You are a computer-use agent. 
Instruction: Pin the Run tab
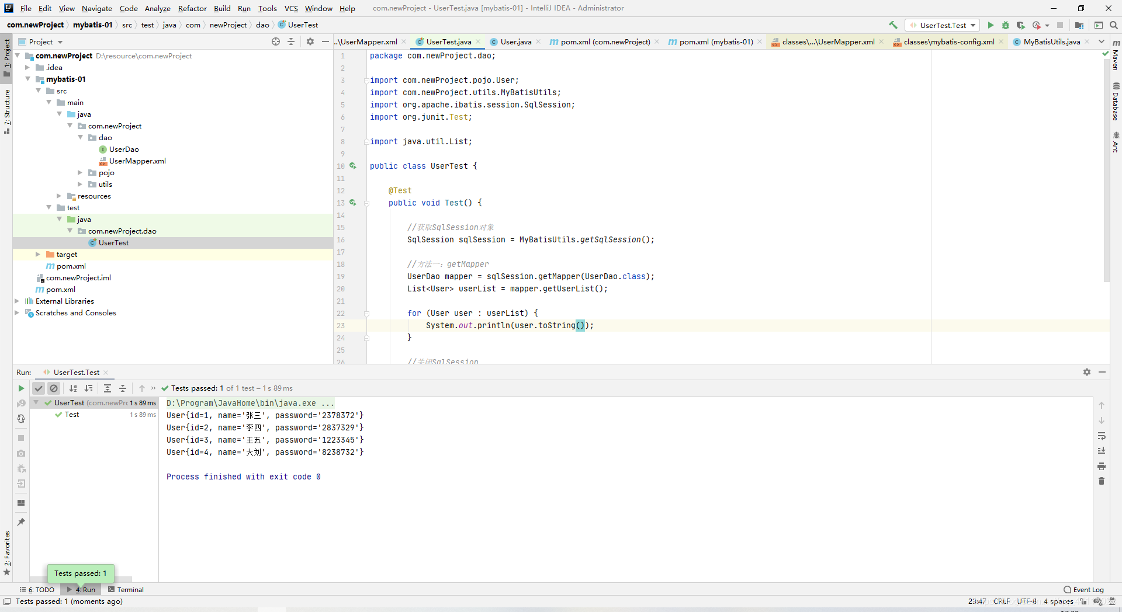[21, 522]
